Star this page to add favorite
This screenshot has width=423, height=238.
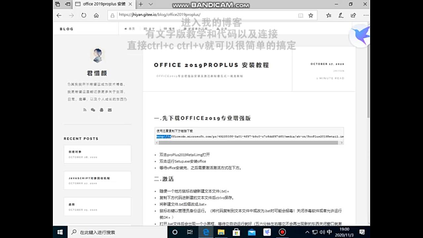[x=311, y=15]
